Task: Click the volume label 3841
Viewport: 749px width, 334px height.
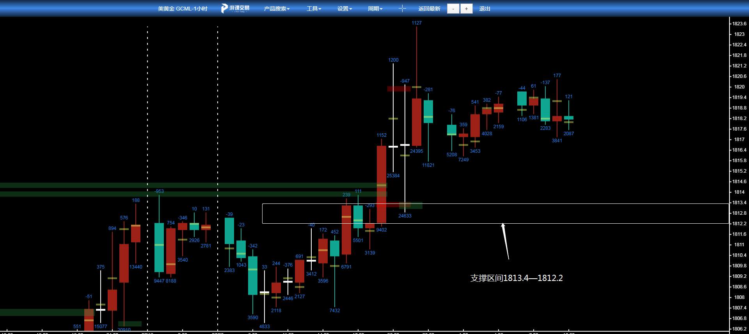Action: [557, 141]
